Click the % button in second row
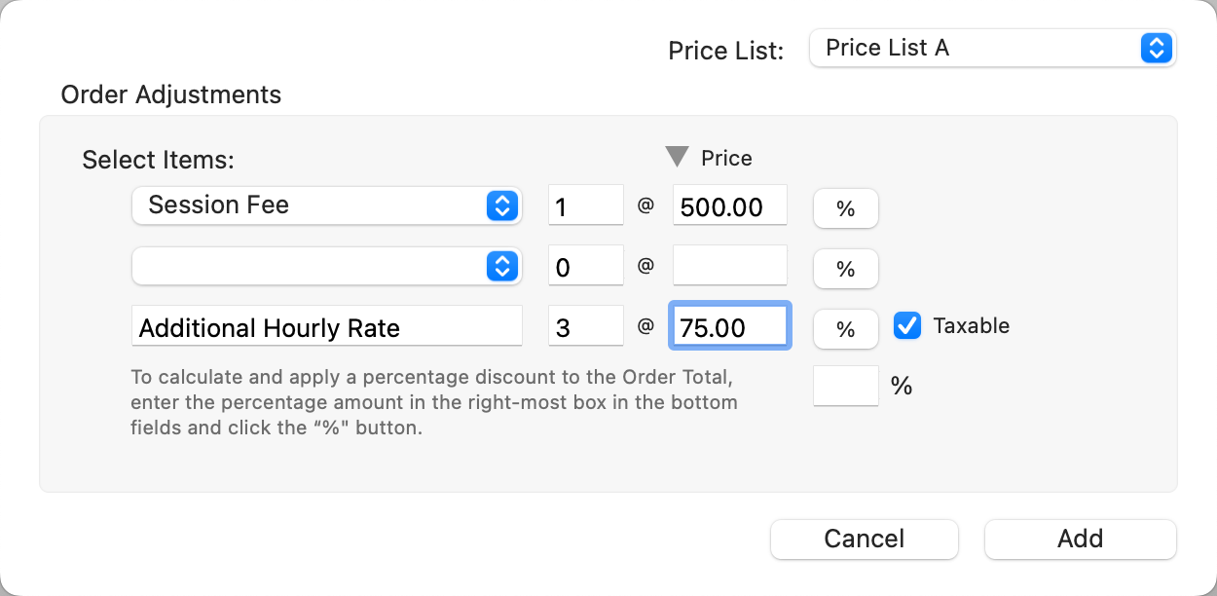The image size is (1217, 596). 845,269
